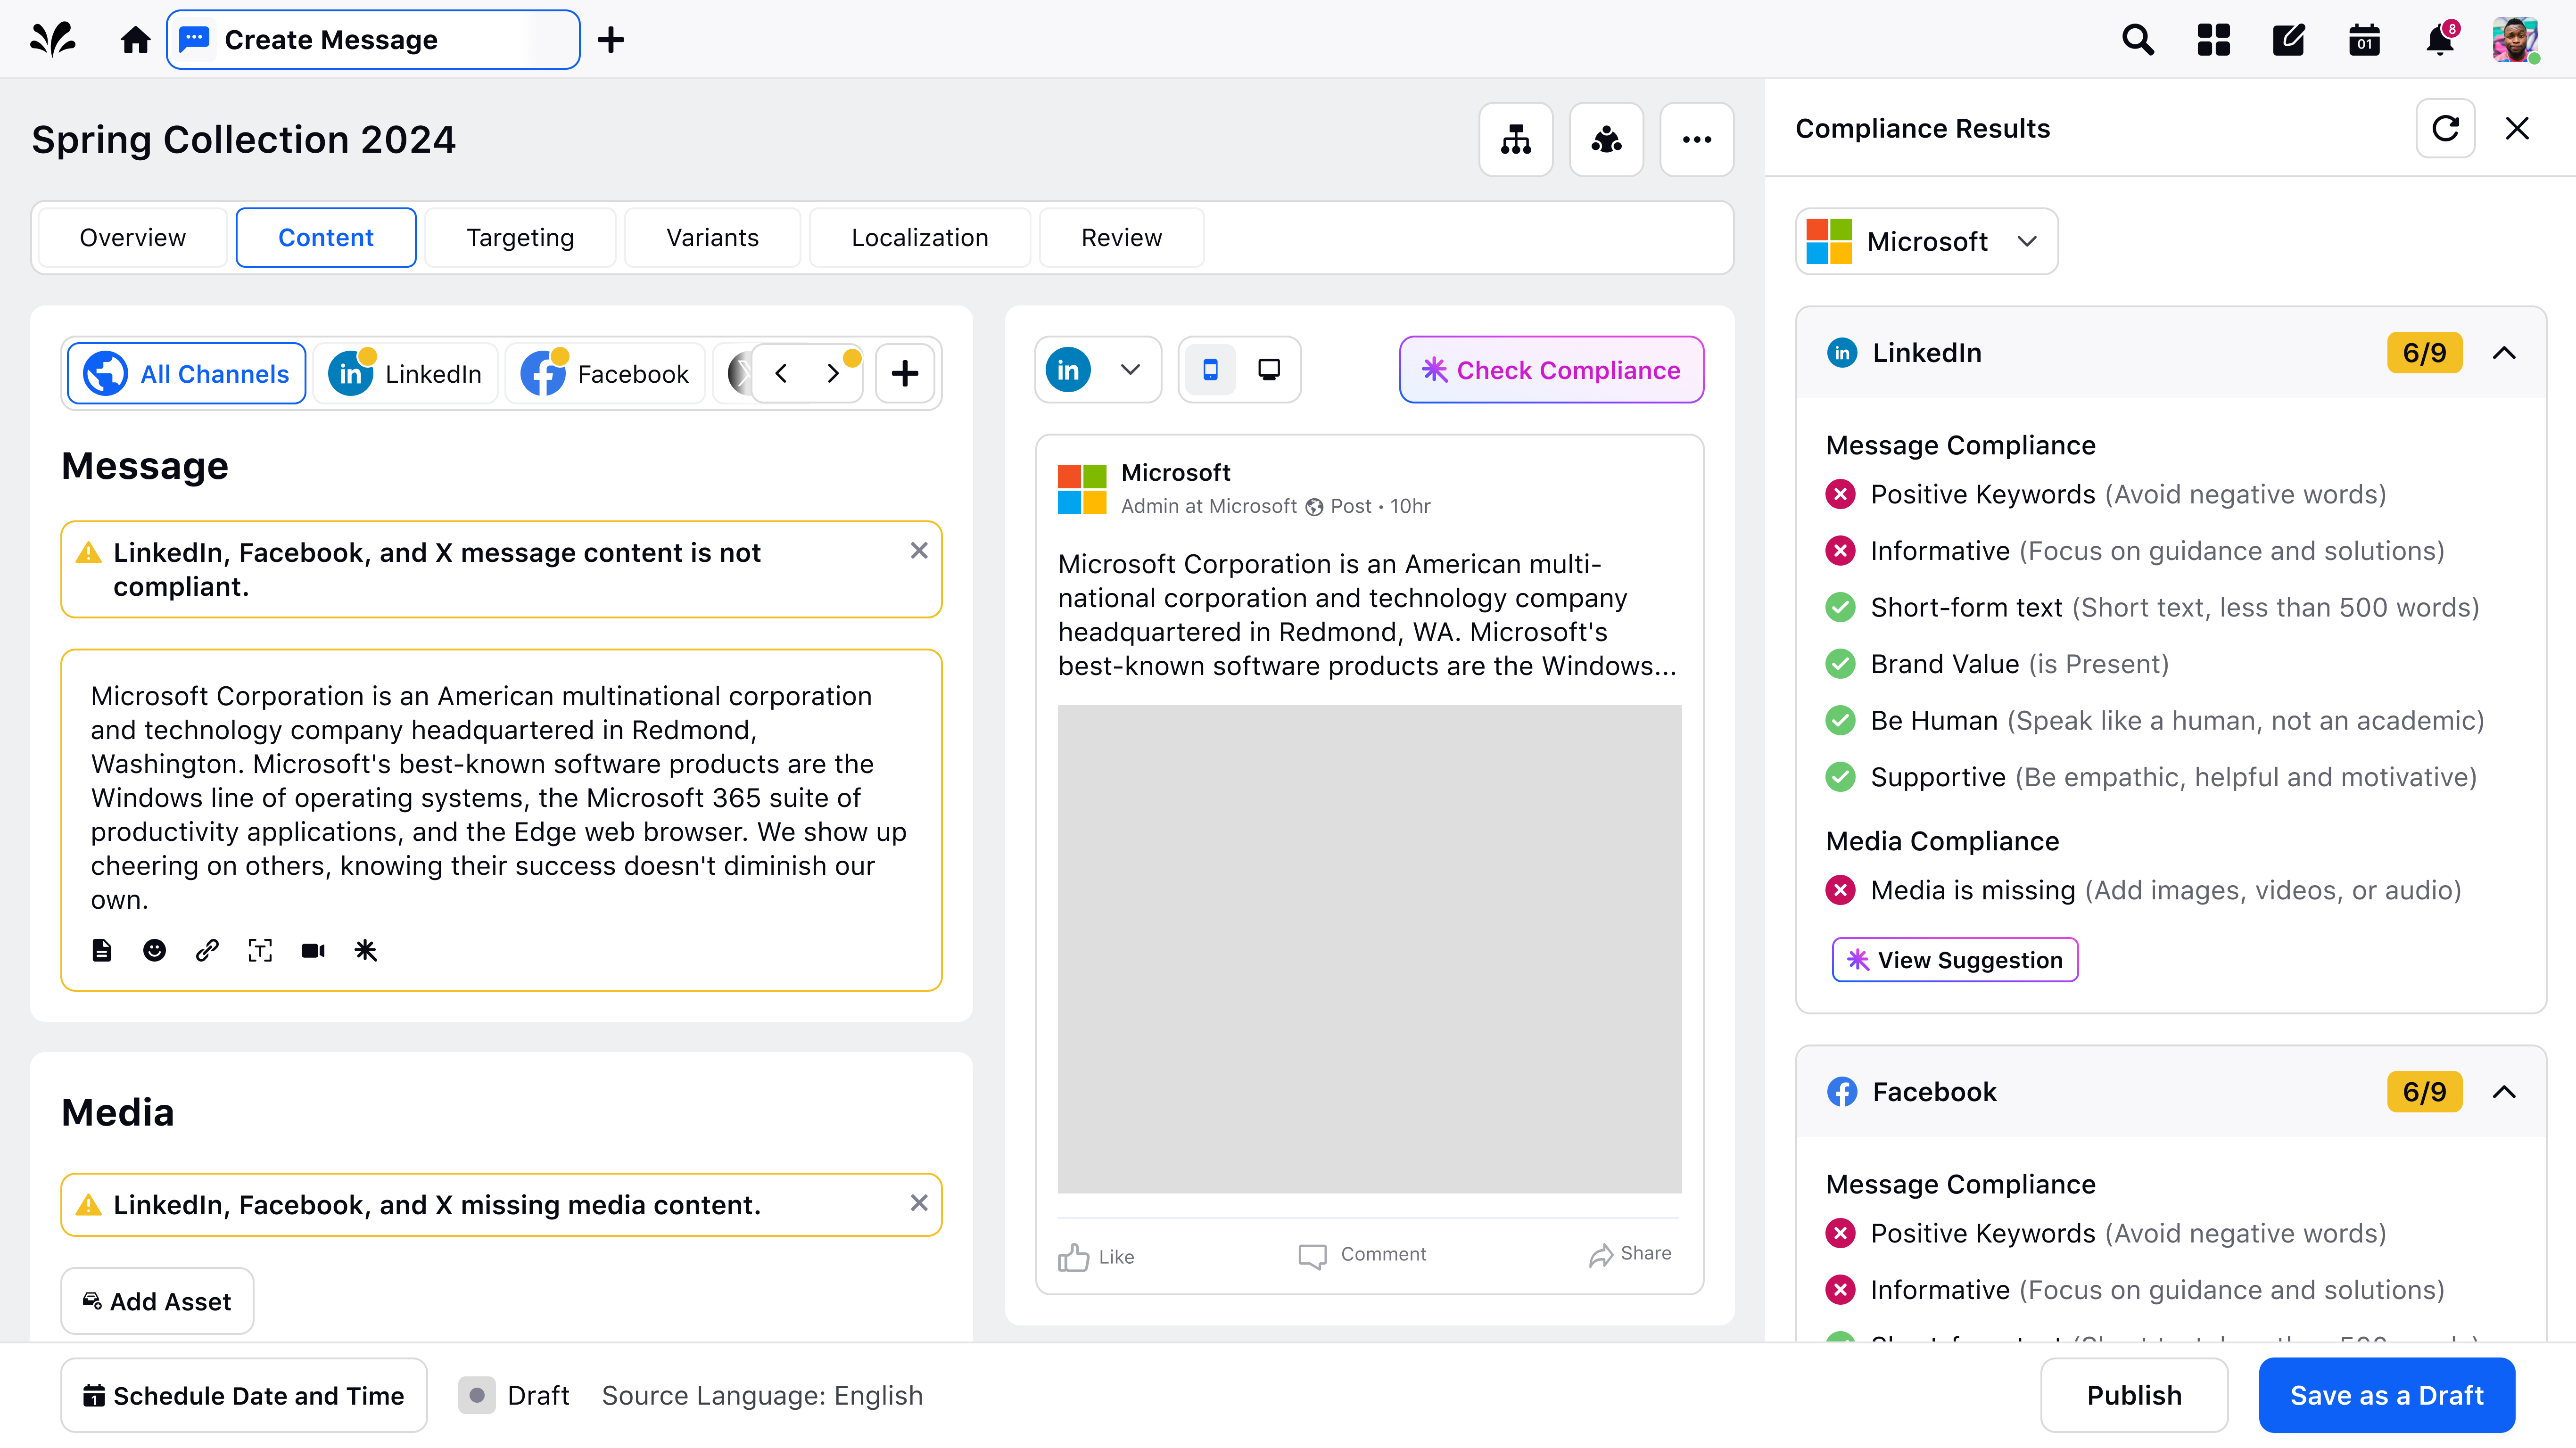Open the Localization tab
This screenshot has width=2576, height=1448.
pyautogui.click(x=919, y=238)
